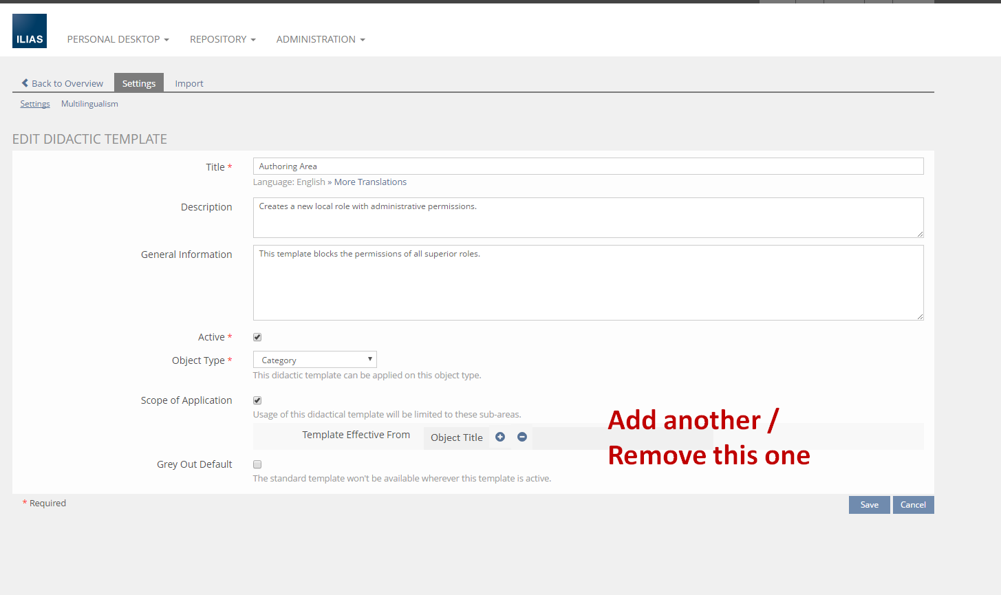
Task: Open the Multilingualism sub-tab
Action: click(x=89, y=104)
